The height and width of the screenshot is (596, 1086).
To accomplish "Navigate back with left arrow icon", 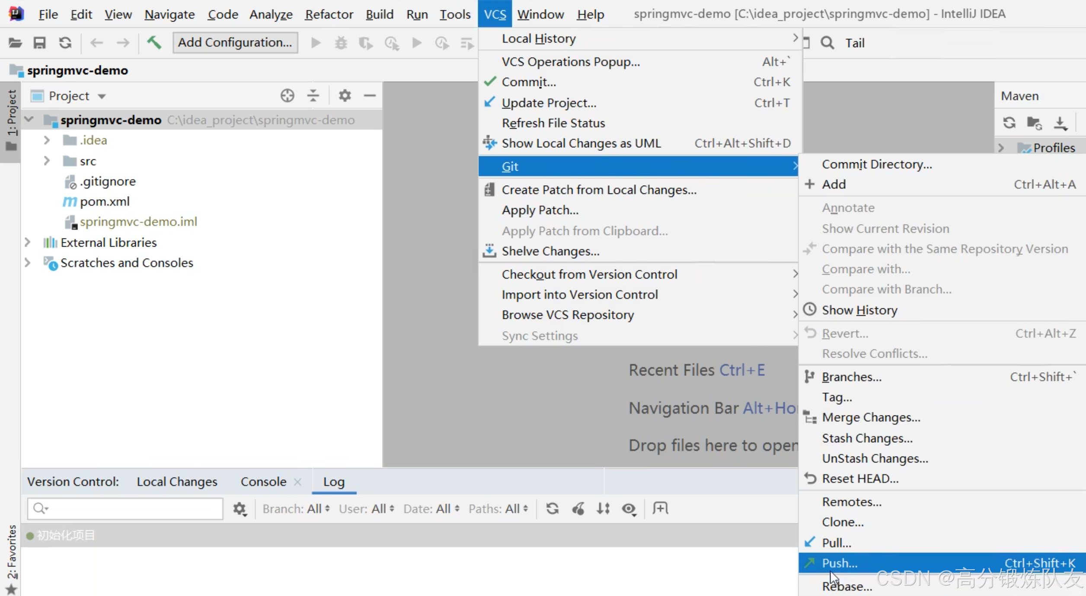I will [x=97, y=43].
